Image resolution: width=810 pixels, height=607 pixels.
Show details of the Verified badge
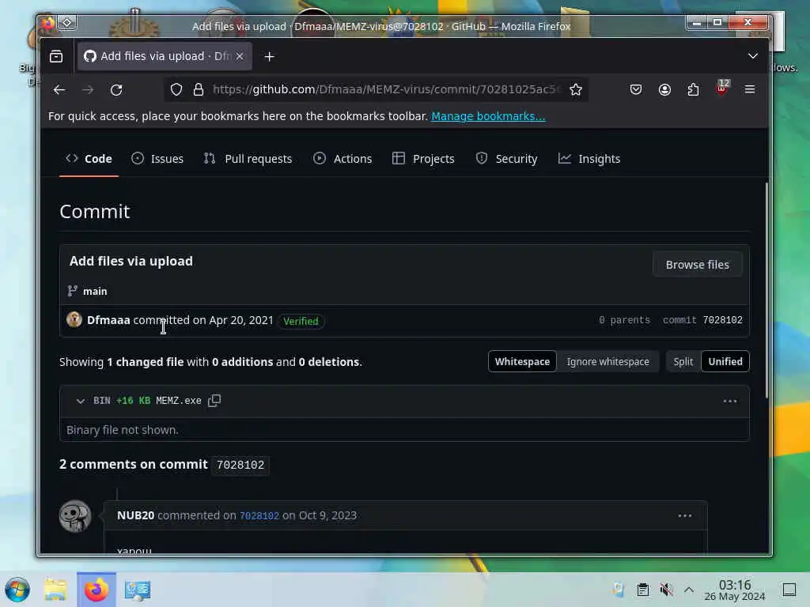[301, 321]
